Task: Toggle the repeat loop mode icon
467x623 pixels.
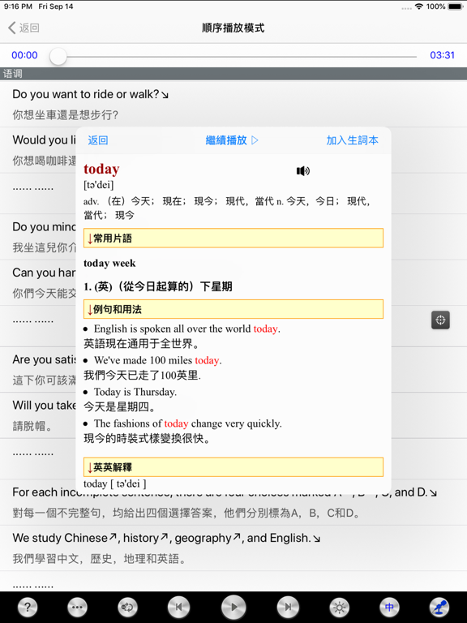Action: [127, 607]
